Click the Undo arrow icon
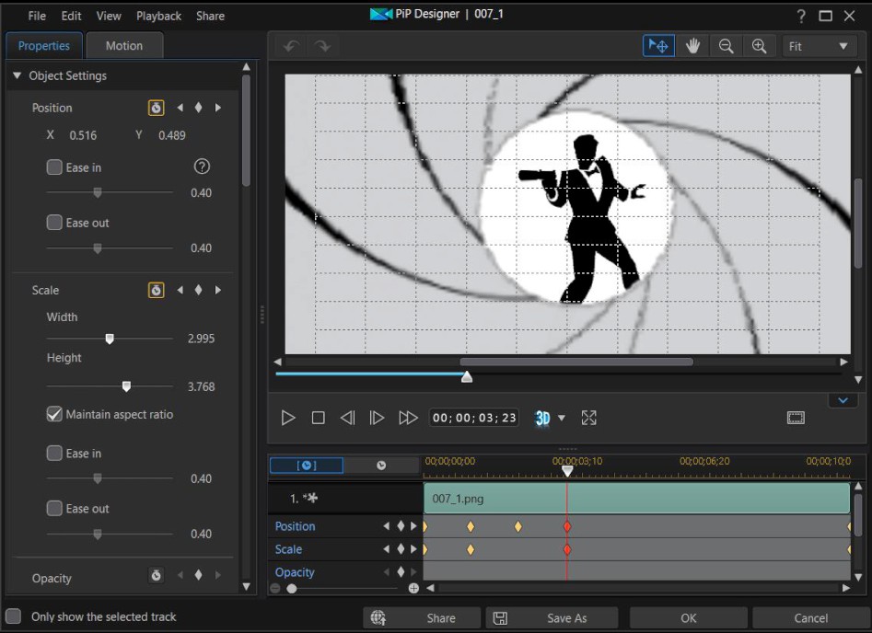Viewport: 872px width, 633px height. click(x=291, y=46)
